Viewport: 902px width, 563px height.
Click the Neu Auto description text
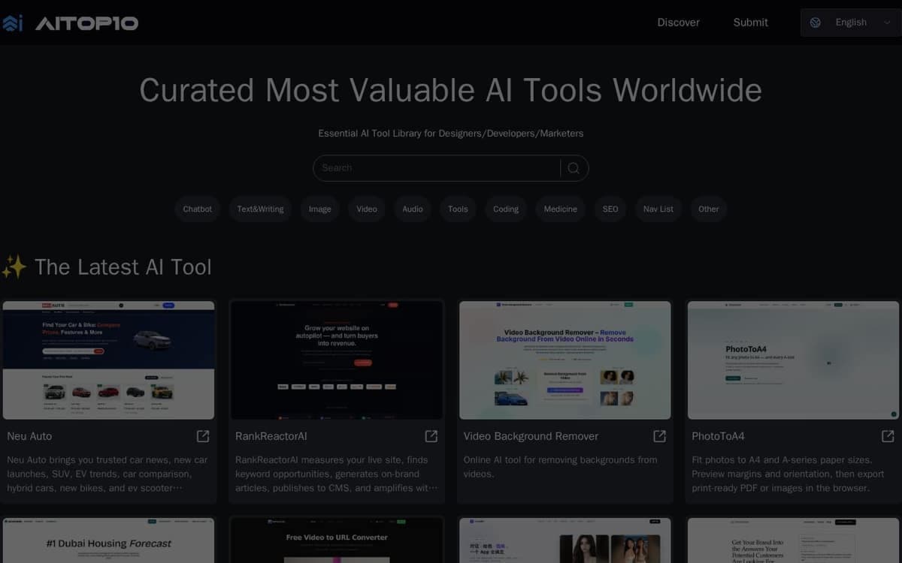(x=107, y=474)
